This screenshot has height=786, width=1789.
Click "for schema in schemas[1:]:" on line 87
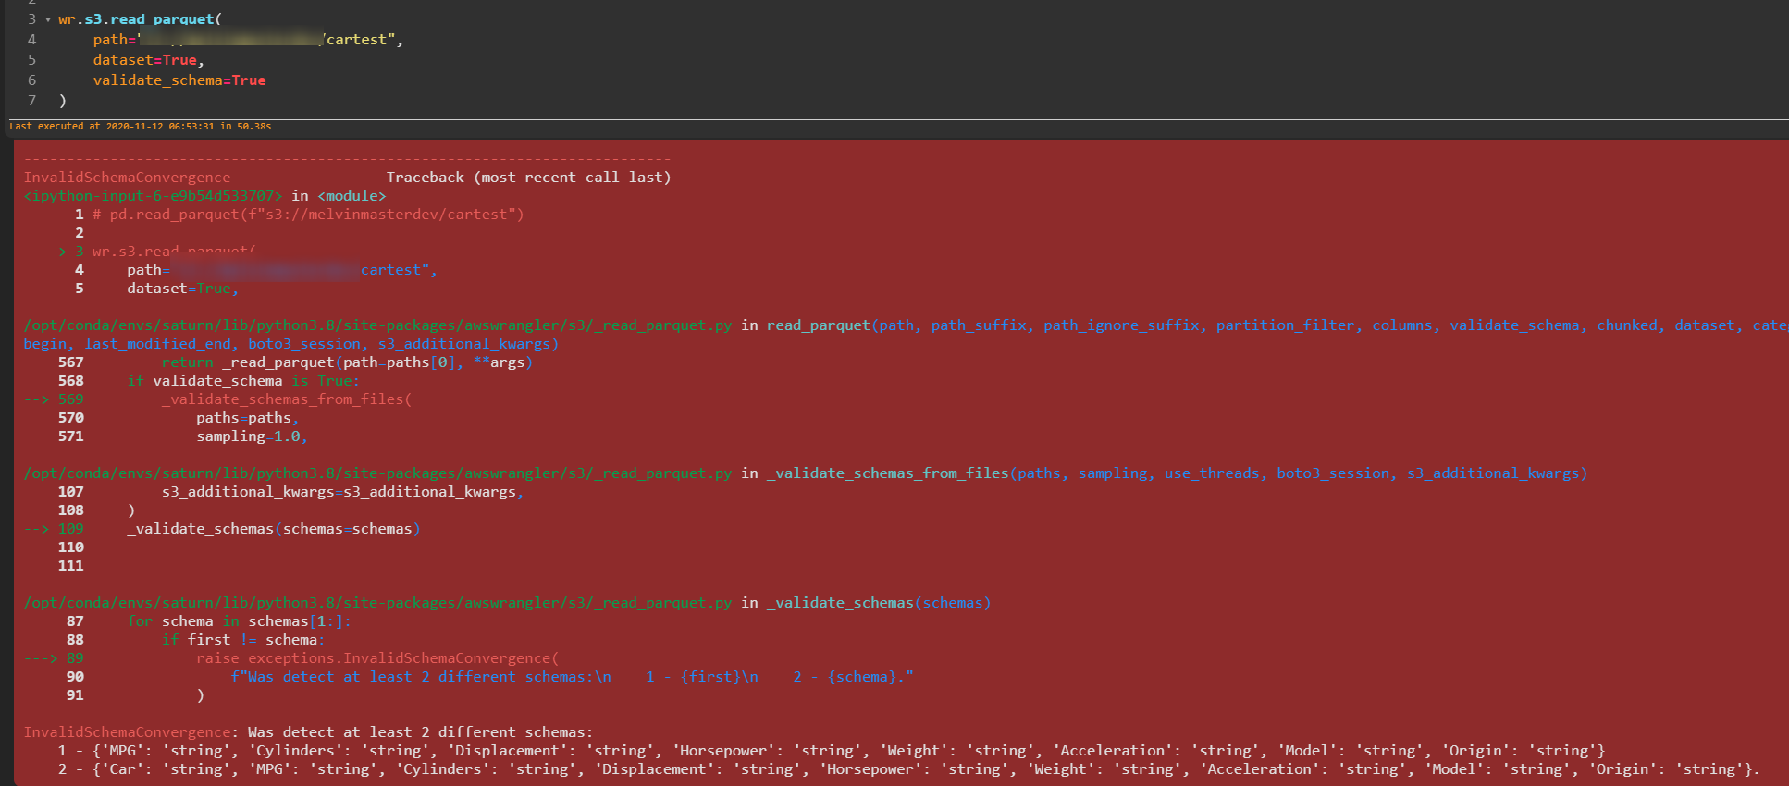tap(240, 621)
